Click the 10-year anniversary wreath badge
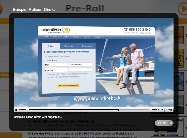Screen dimensions: 187x138 coord(66,30)
